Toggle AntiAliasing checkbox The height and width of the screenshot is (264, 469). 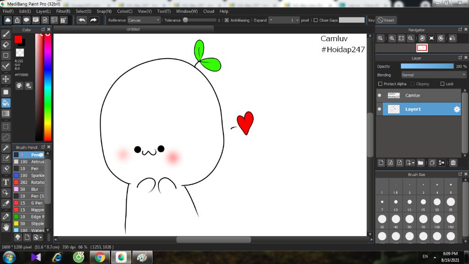[227, 20]
